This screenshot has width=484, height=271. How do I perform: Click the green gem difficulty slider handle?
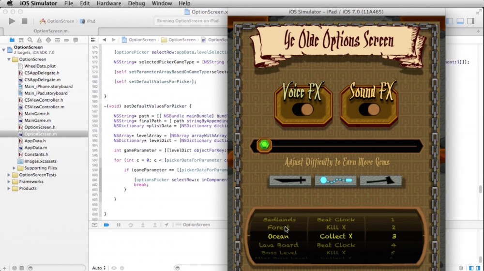pyautogui.click(x=264, y=145)
